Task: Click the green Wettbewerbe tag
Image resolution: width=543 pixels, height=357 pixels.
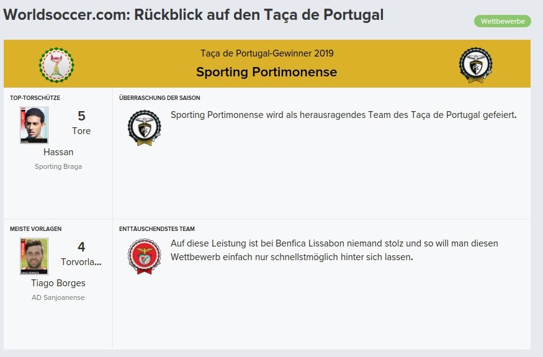Action: point(503,21)
